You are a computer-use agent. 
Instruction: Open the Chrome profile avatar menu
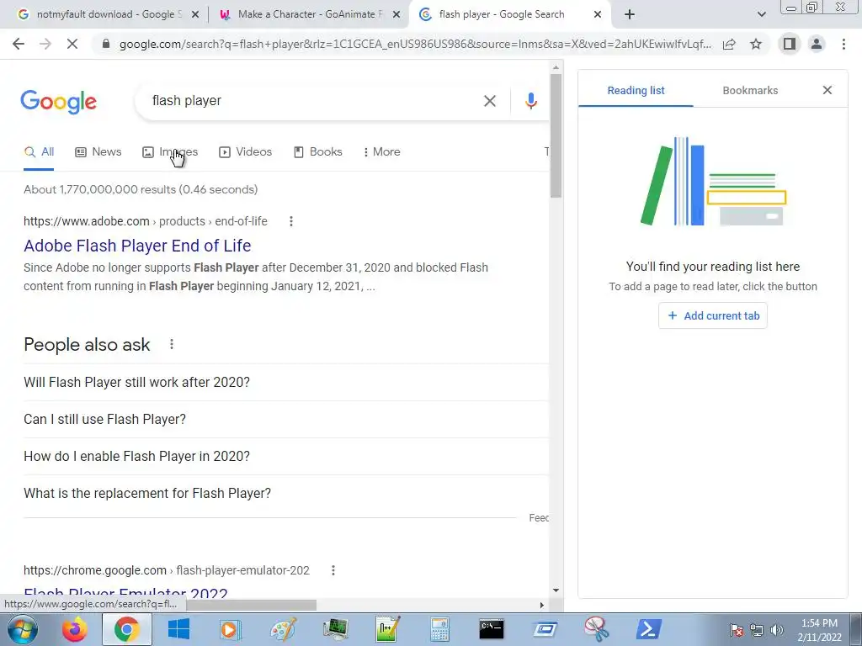click(817, 44)
